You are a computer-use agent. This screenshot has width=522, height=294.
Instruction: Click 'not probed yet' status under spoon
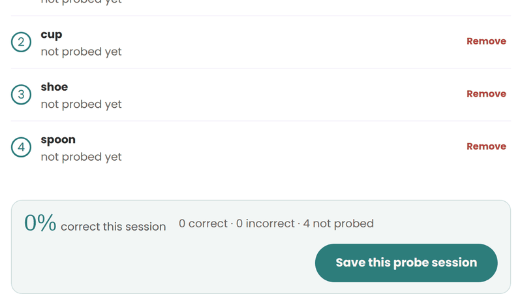coord(81,157)
